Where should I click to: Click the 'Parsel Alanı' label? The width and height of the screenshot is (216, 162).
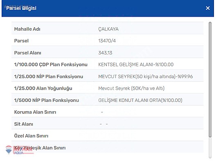[x=28, y=53]
